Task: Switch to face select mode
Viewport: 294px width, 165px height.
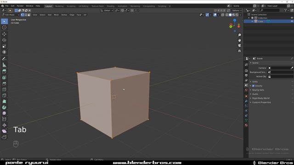Action: (28, 15)
